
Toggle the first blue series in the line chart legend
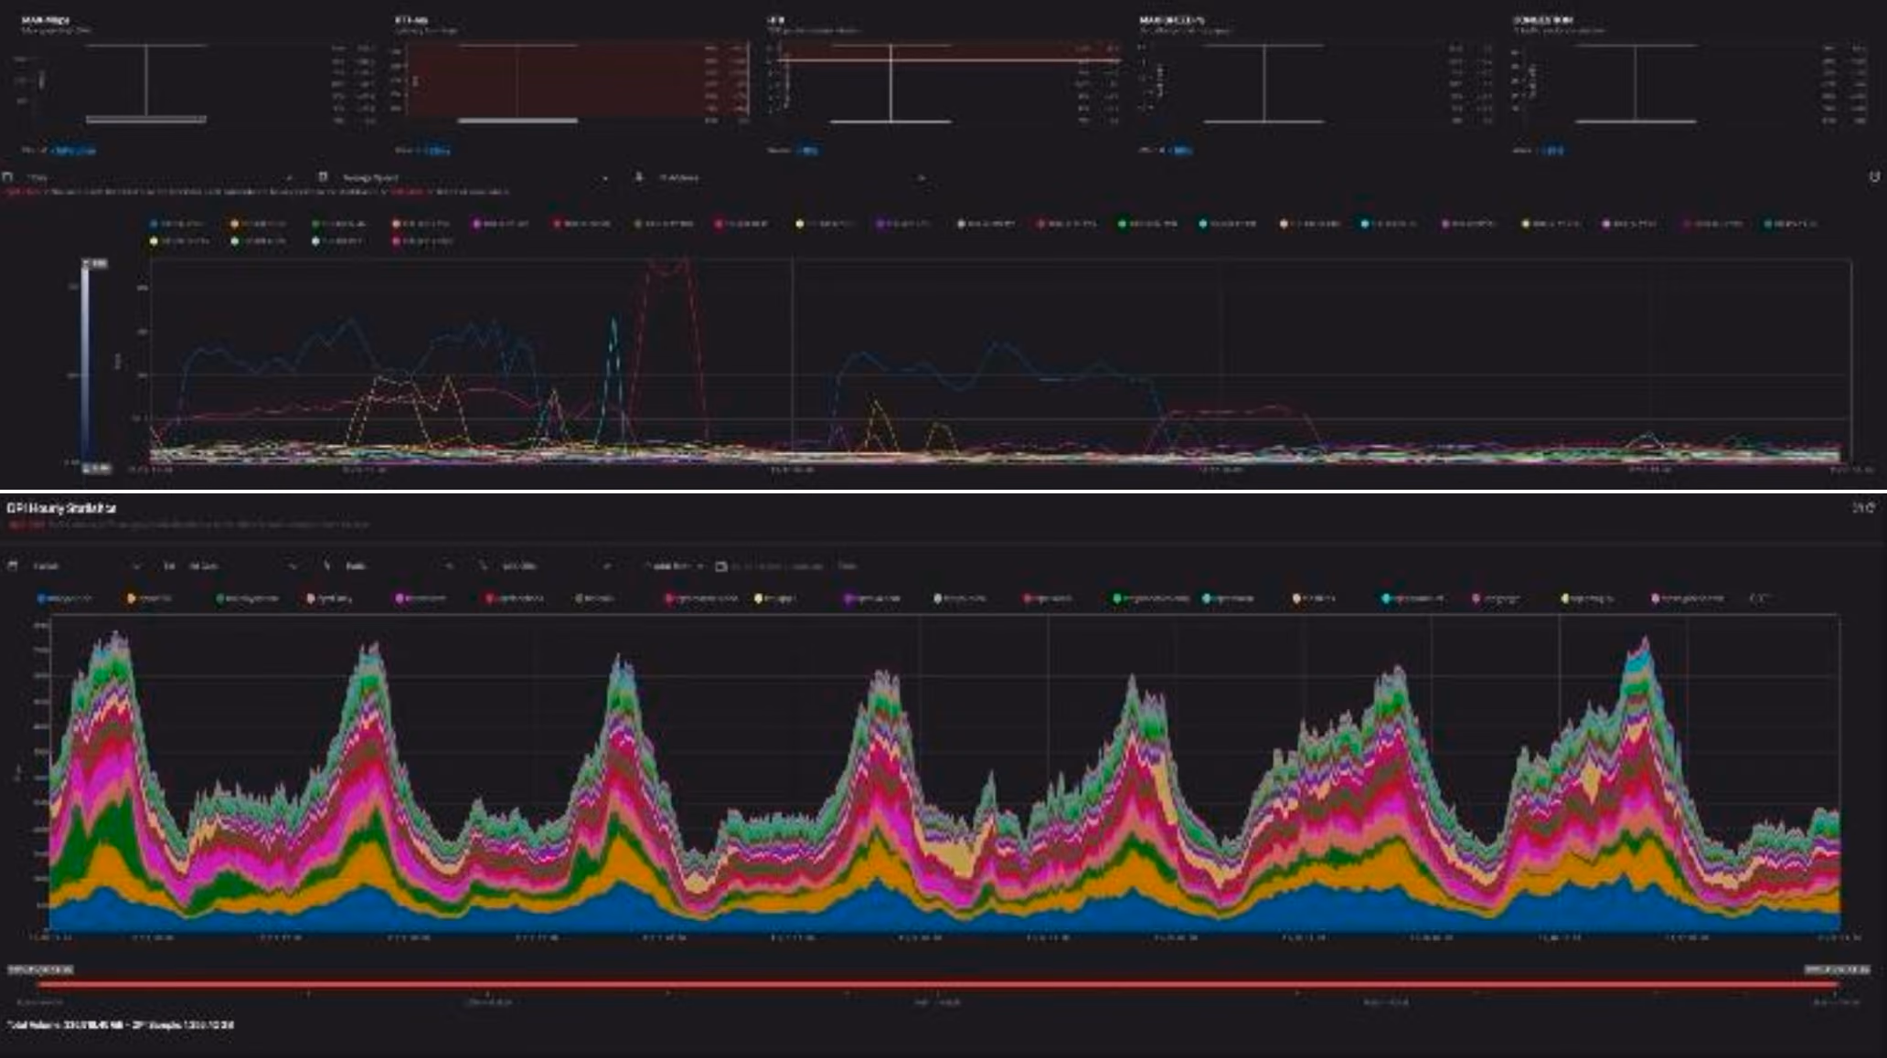[x=180, y=223]
